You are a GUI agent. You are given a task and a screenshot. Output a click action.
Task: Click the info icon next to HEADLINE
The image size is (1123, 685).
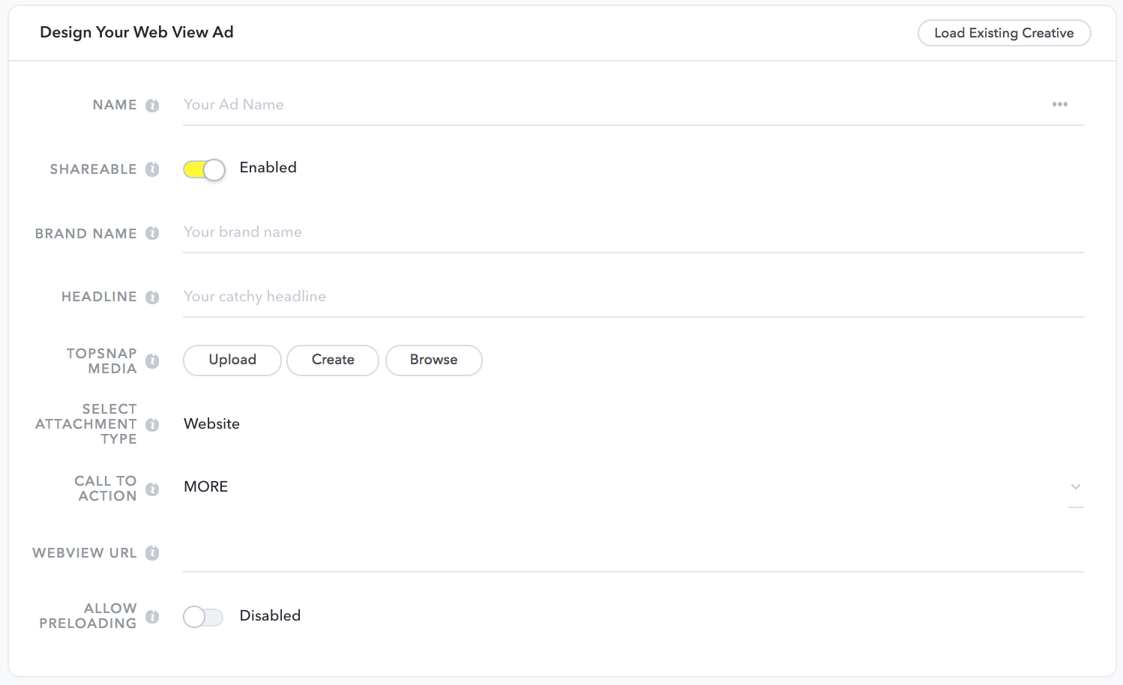tap(152, 298)
